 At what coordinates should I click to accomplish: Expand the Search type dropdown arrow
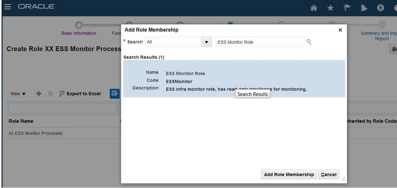pos(206,42)
